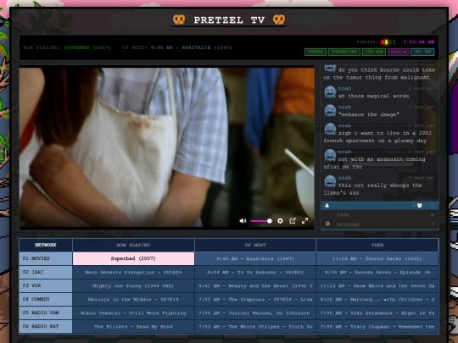Click noah's avatar on 'this ost really whoops' message

pos(330,181)
